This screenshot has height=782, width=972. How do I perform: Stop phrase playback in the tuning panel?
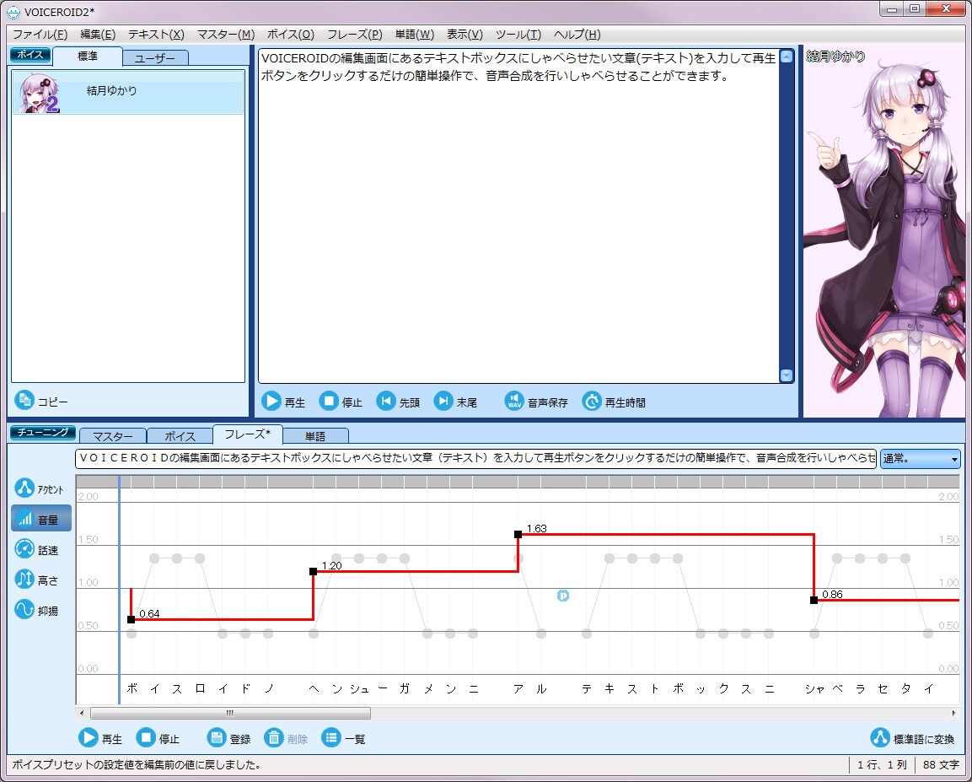(x=158, y=738)
